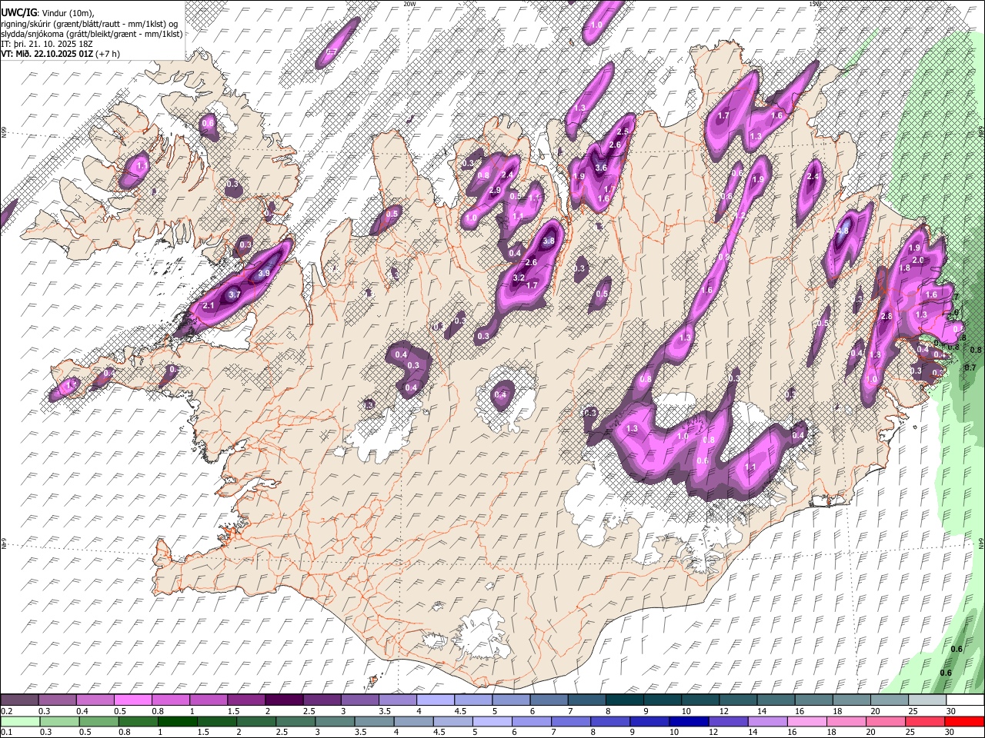This screenshot has height=738, width=985.
Task: Click the 2.5 precipitation value in the north
Action: [x=623, y=131]
